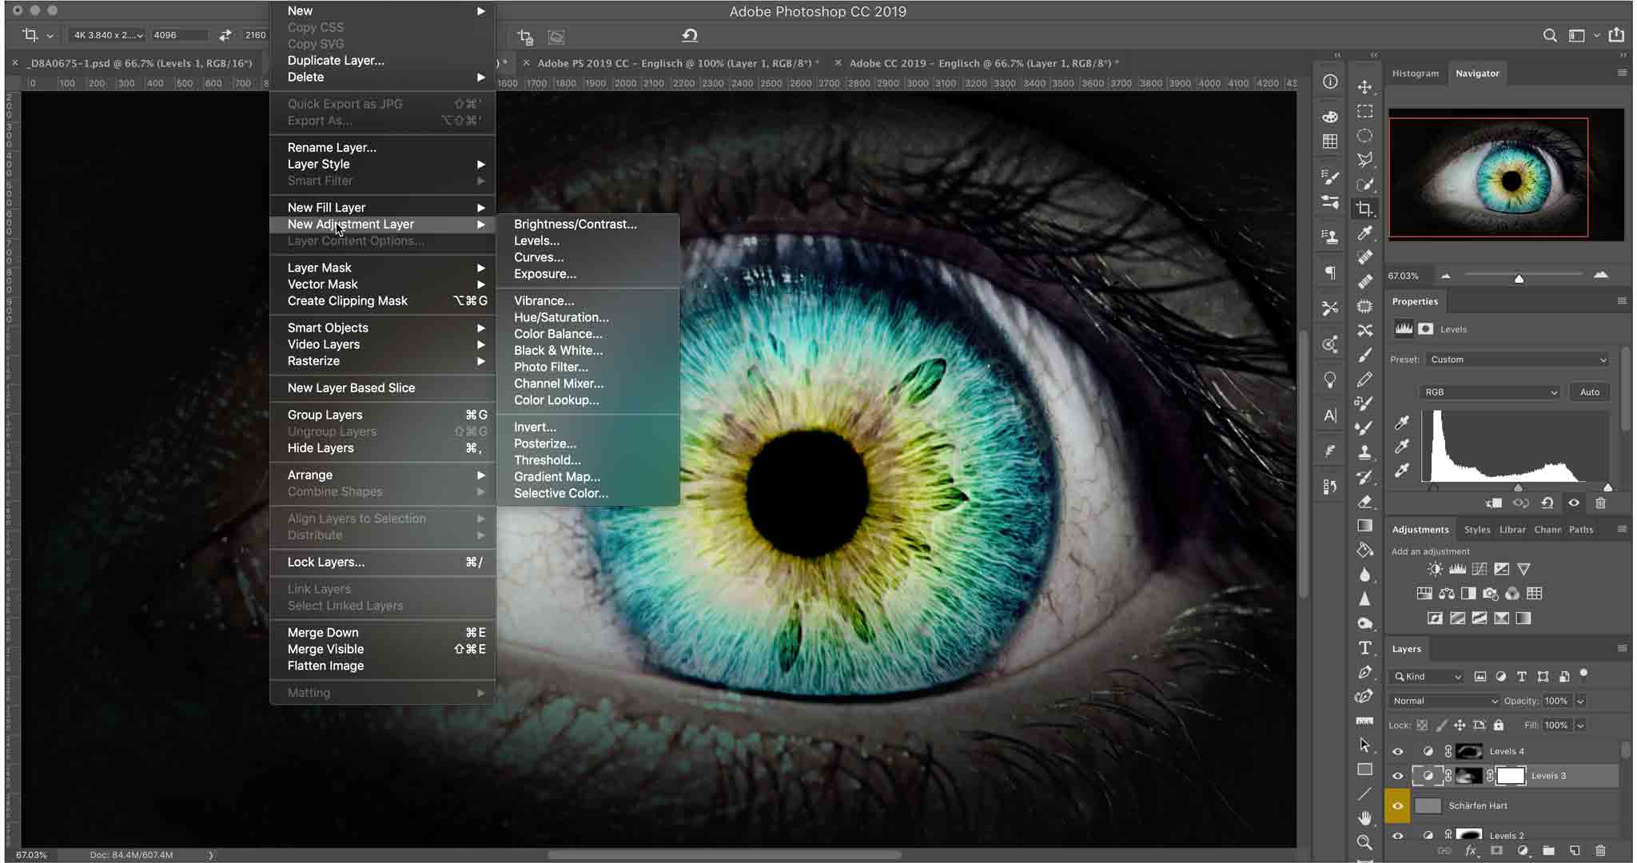The width and height of the screenshot is (1637, 863).
Task: Select the Paint Bucket tool
Action: pyautogui.click(x=1364, y=550)
